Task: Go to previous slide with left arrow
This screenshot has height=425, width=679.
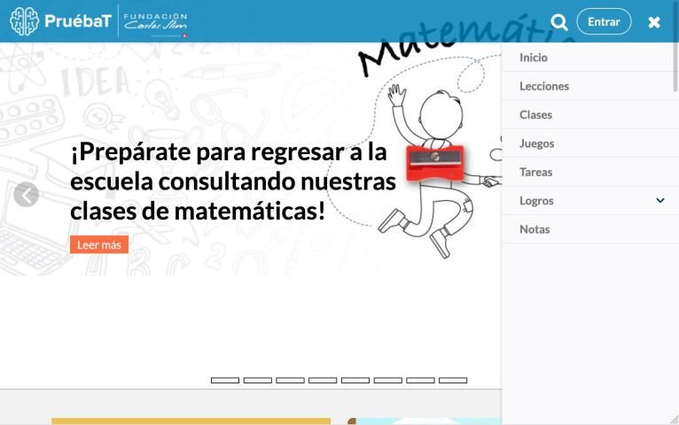Action: tap(26, 195)
